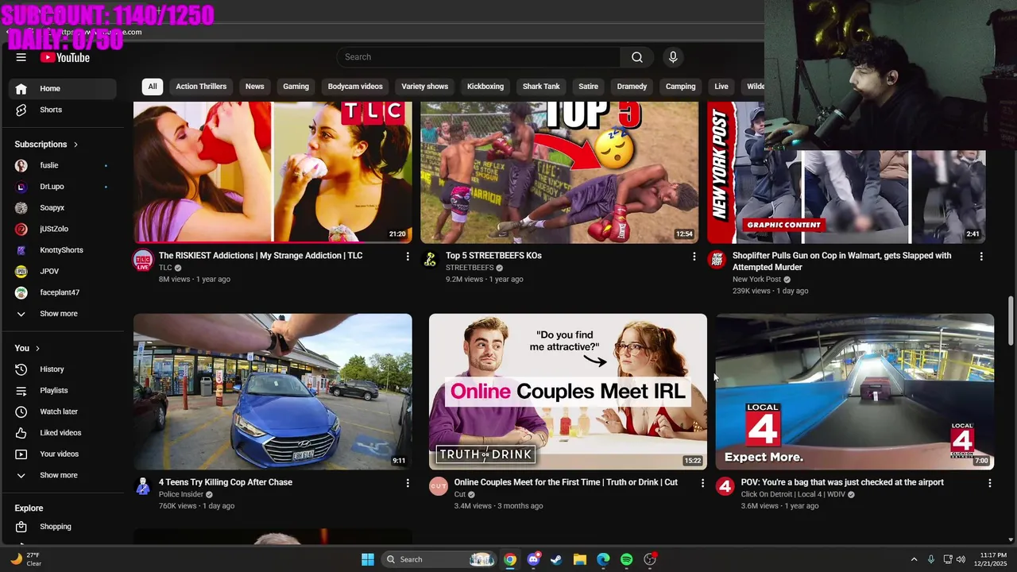The width and height of the screenshot is (1017, 572).
Task: Open faceplant47 subscription channel
Action: 63,292
